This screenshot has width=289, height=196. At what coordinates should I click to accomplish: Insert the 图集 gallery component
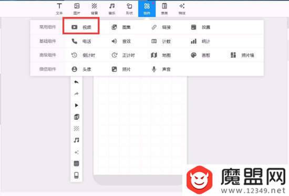point(121,27)
